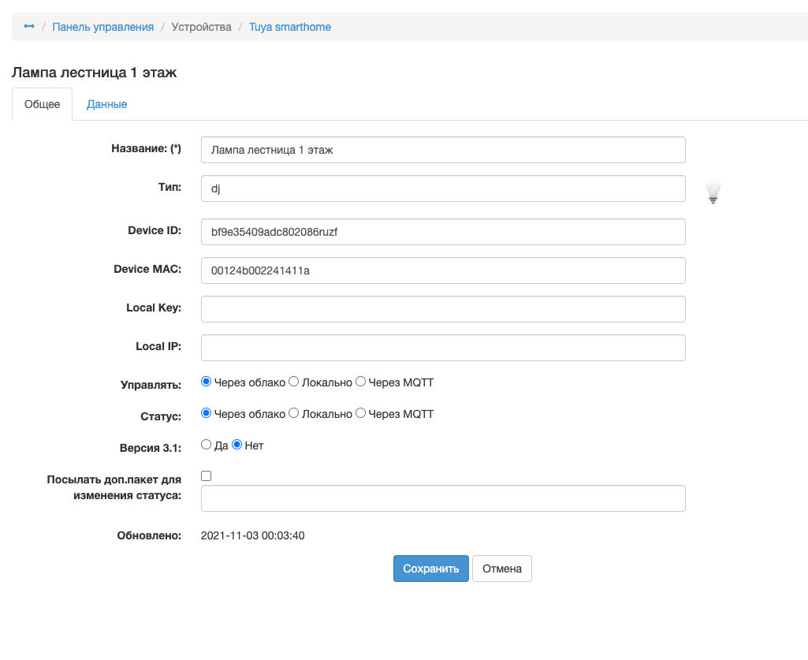The height and width of the screenshot is (660, 808).
Task: Select Локально for the Управлять option
Action: pyautogui.click(x=293, y=382)
